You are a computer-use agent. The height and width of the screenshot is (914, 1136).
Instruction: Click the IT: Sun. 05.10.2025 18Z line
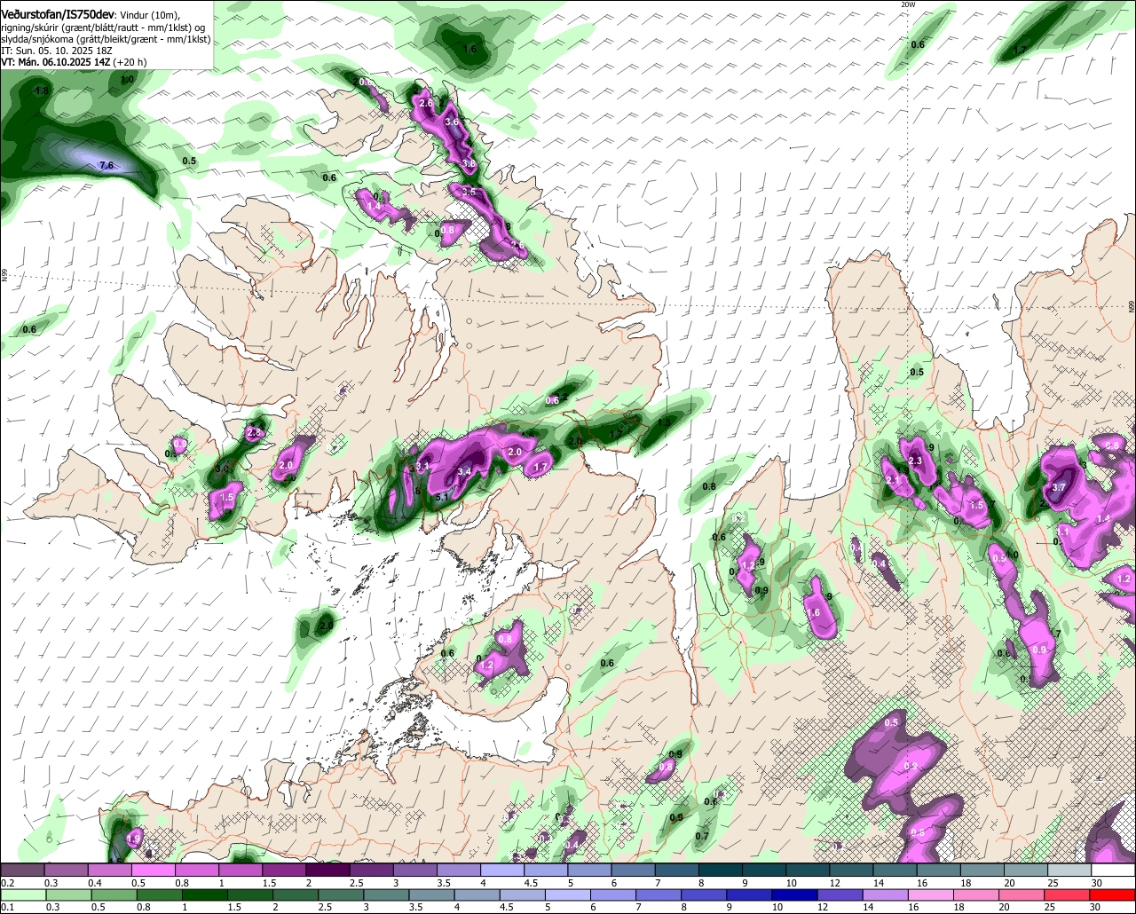[x=57, y=51]
